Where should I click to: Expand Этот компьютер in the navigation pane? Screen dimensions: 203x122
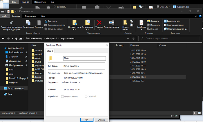[2, 88]
